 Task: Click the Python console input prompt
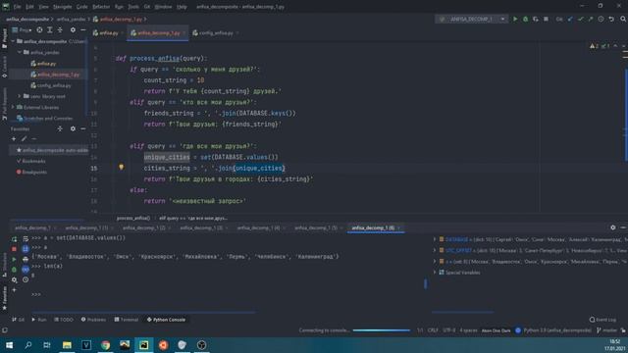coord(36,294)
